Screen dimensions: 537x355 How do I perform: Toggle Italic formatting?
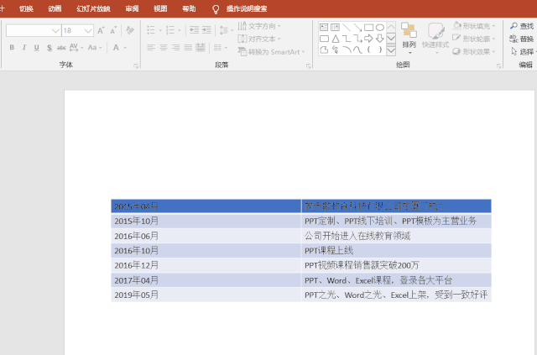(x=24, y=48)
